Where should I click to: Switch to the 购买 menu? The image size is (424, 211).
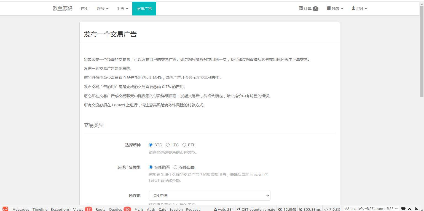point(102,9)
